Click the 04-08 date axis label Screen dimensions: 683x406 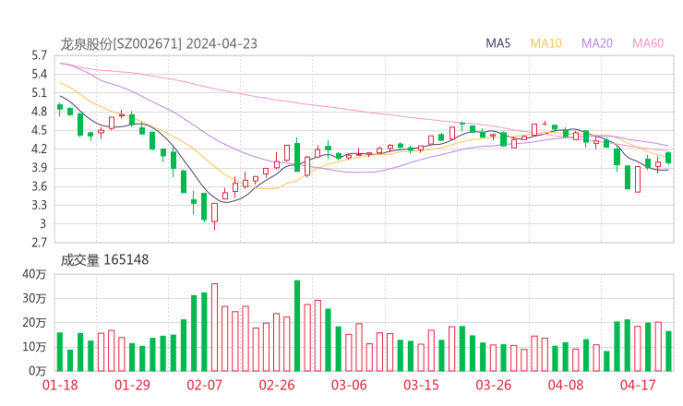click(566, 385)
